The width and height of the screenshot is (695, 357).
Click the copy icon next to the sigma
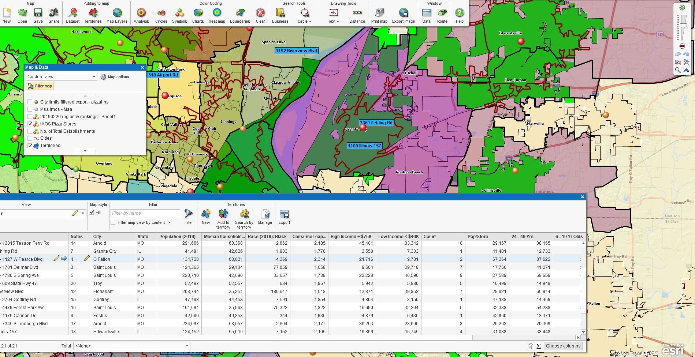click(531, 346)
